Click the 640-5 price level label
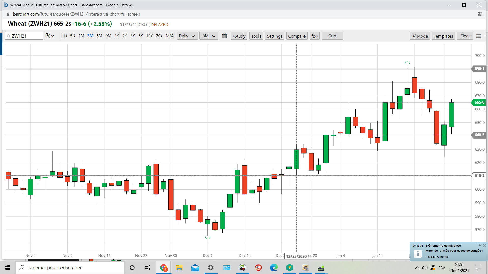The image size is (488, 274). coord(479,135)
